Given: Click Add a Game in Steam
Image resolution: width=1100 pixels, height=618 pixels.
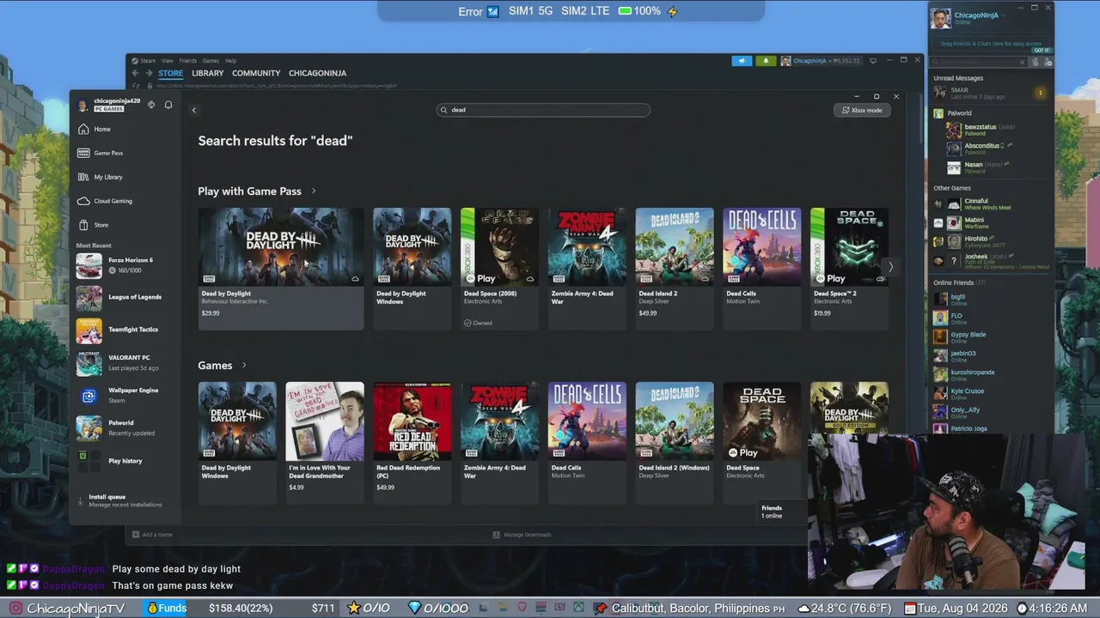Looking at the screenshot, I should (153, 535).
